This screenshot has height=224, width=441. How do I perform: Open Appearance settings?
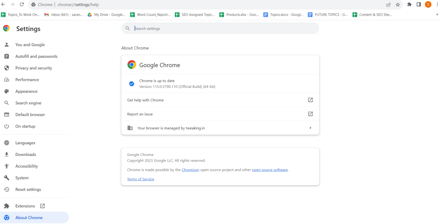(x=26, y=91)
